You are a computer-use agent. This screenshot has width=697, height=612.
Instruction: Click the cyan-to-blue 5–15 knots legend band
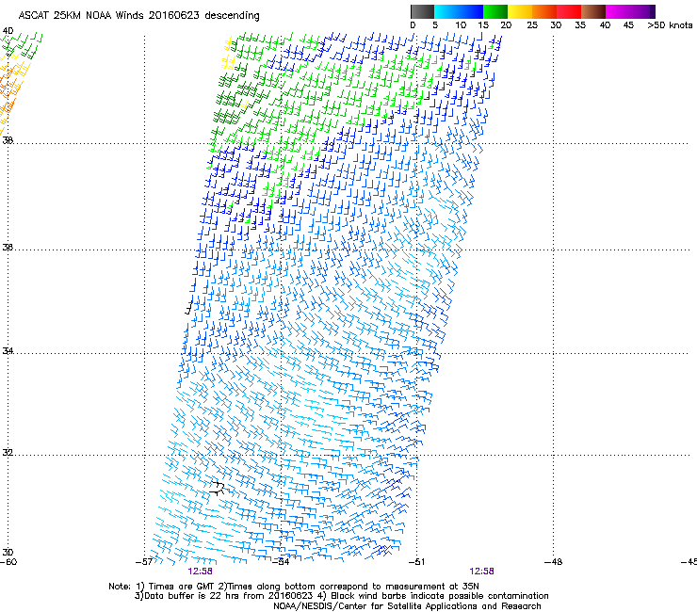(x=459, y=11)
